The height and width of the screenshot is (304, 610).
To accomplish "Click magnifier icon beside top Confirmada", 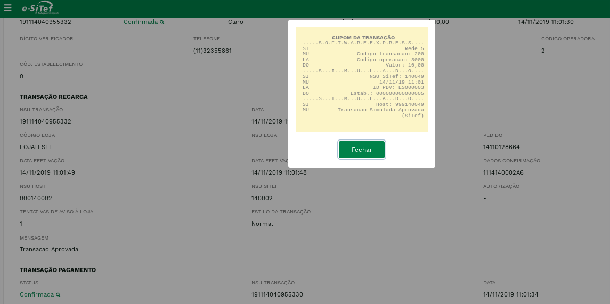I will click(162, 22).
